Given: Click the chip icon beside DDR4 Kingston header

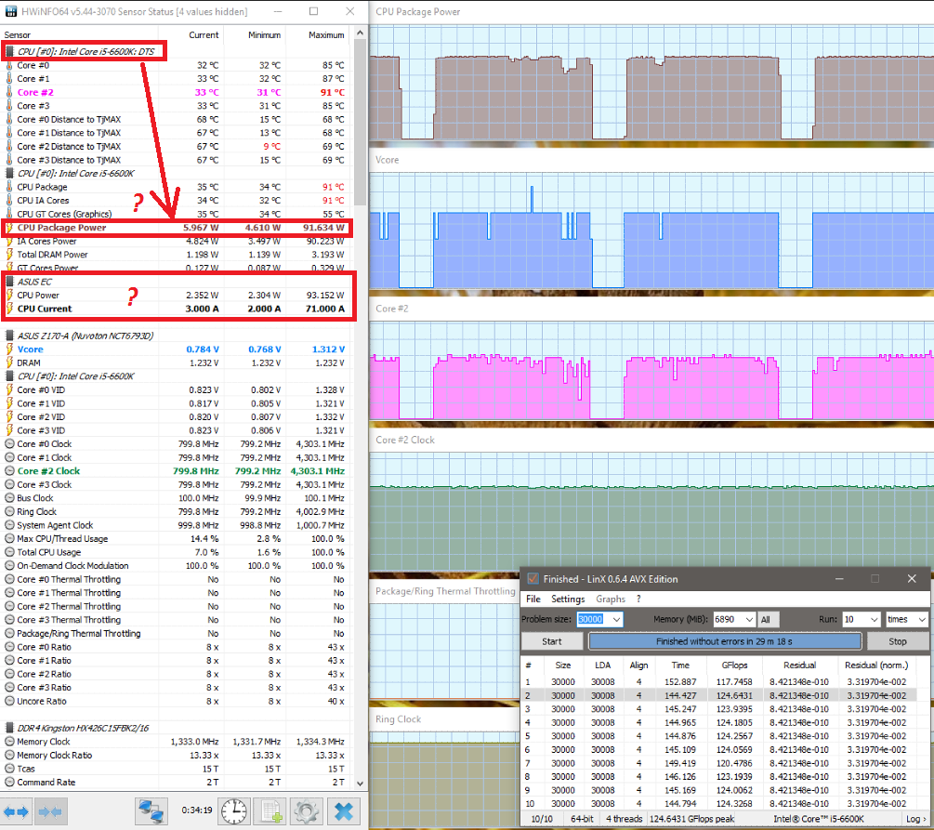Looking at the screenshot, I should (9, 728).
